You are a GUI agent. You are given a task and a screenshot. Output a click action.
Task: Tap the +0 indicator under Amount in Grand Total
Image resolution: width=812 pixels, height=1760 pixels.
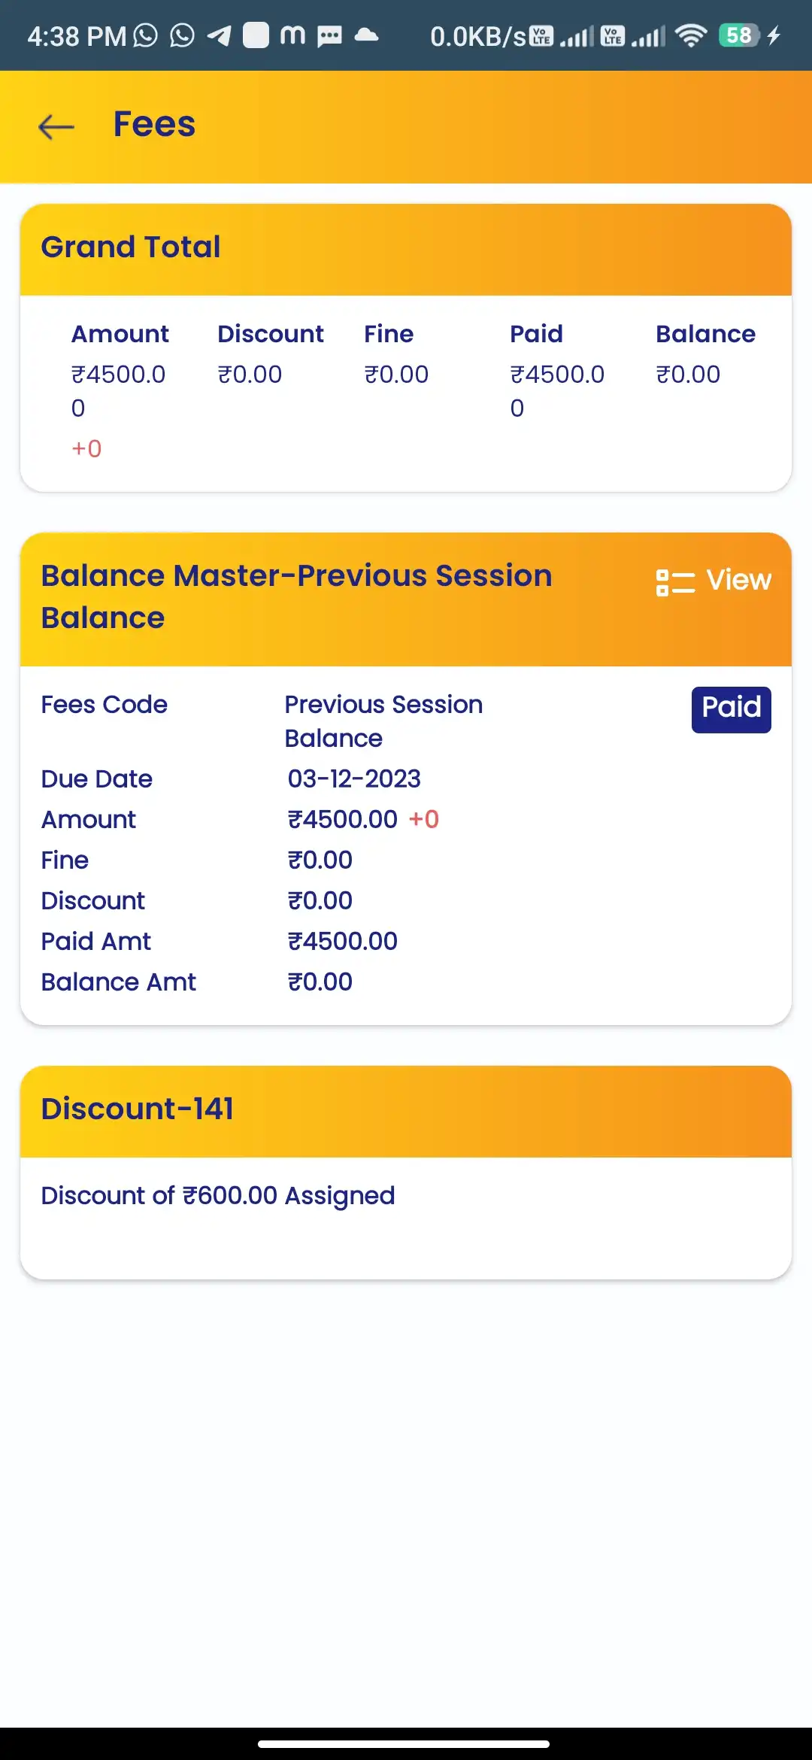(86, 448)
